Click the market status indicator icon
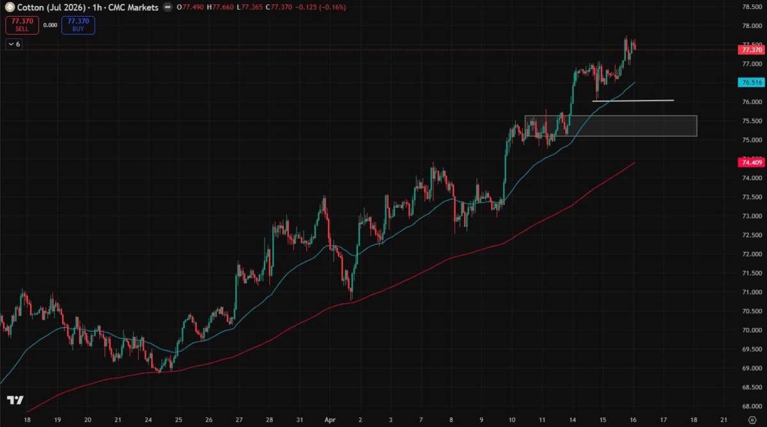767x427 pixels. tap(166, 7)
